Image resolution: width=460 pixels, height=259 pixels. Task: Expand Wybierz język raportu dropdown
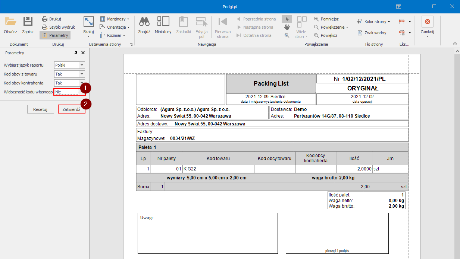point(82,65)
